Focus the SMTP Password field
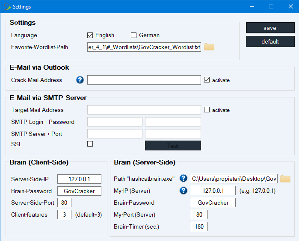 [173, 122]
